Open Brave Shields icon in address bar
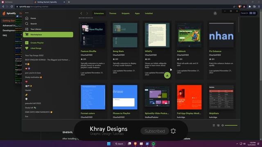The height and width of the screenshot is (147, 262). tap(239, 7)
